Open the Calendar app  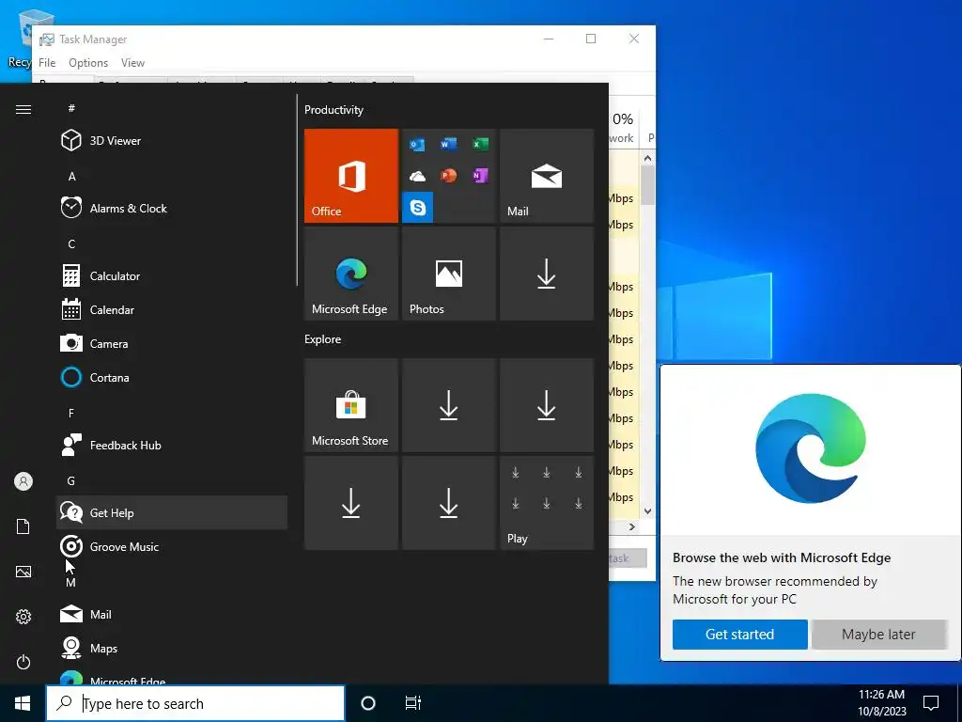172,309
